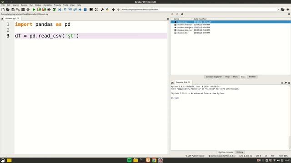
Task: Open the Tools menu
Action: (65, 5)
